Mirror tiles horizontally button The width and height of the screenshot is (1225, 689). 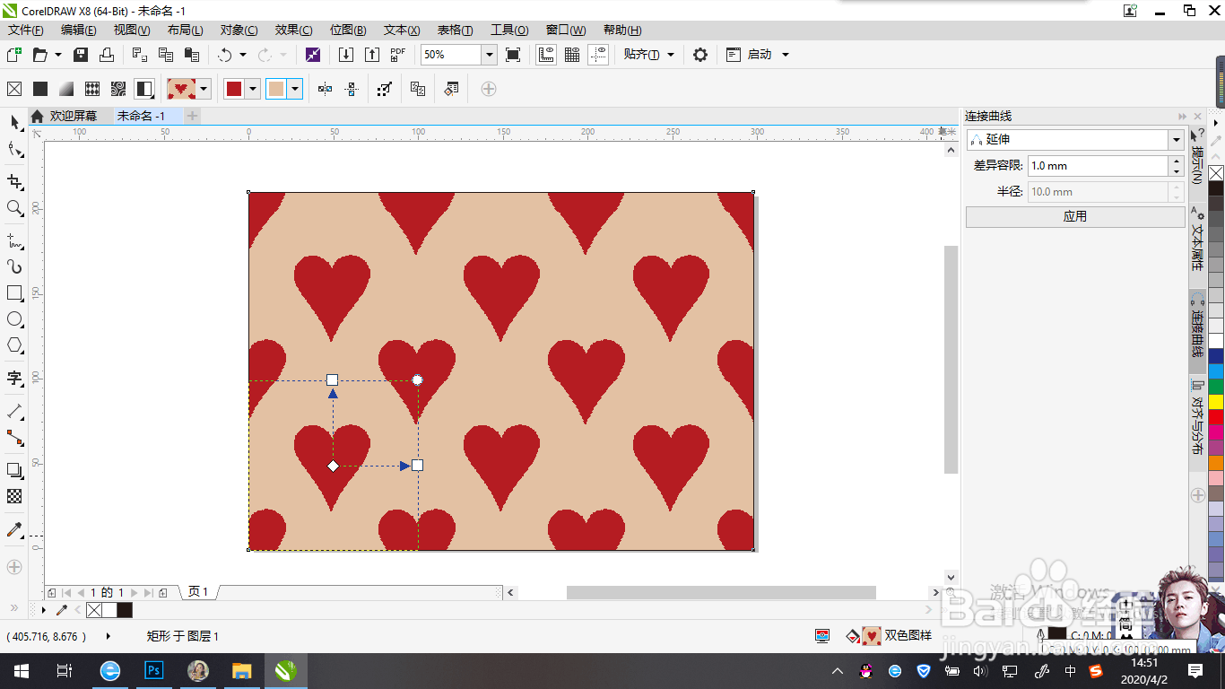point(326,89)
